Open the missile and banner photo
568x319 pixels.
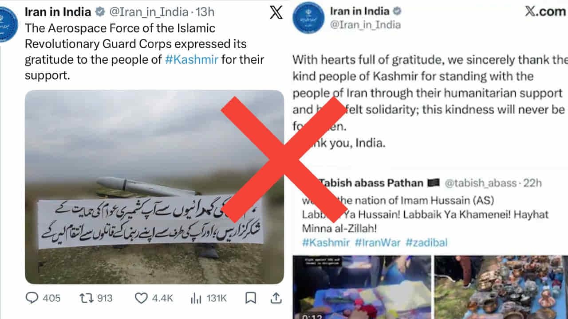pos(154,187)
